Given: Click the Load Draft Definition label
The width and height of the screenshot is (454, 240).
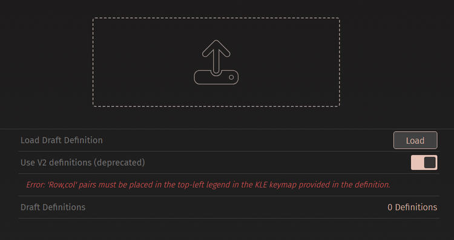Looking at the screenshot, I should [x=62, y=140].
